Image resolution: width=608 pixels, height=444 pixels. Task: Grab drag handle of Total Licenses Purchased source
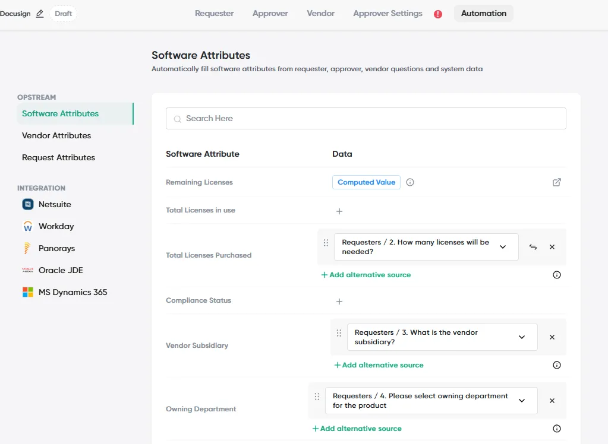(326, 243)
